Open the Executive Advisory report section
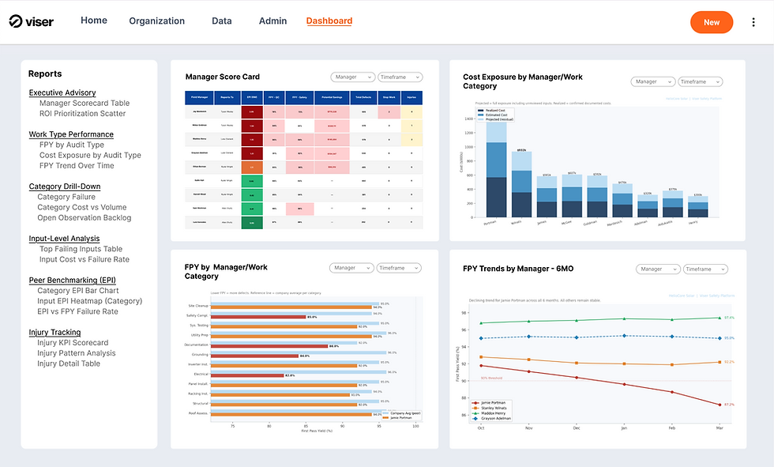 [x=62, y=92]
